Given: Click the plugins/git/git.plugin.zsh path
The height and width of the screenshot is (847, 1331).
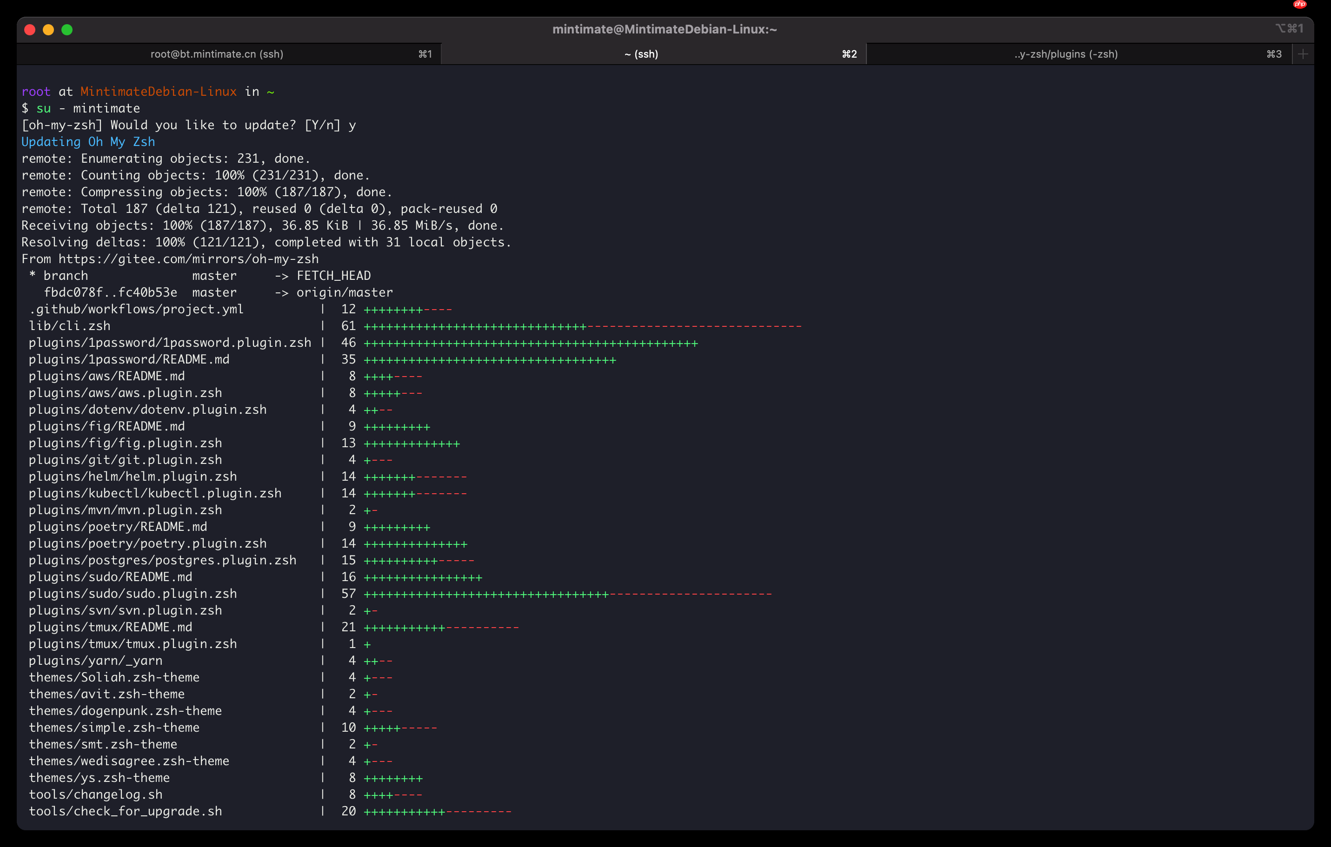Looking at the screenshot, I should click(x=125, y=459).
